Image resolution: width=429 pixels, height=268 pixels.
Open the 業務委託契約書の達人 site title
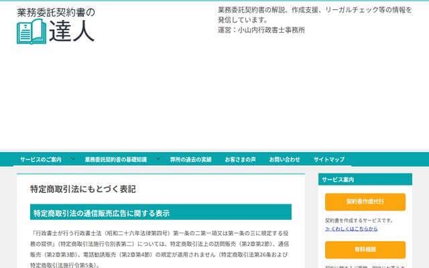[56, 25]
